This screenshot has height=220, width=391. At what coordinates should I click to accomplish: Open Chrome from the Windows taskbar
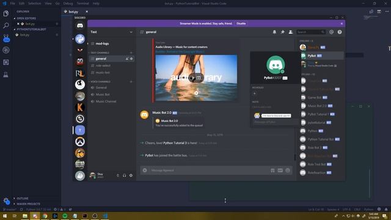(45, 216)
